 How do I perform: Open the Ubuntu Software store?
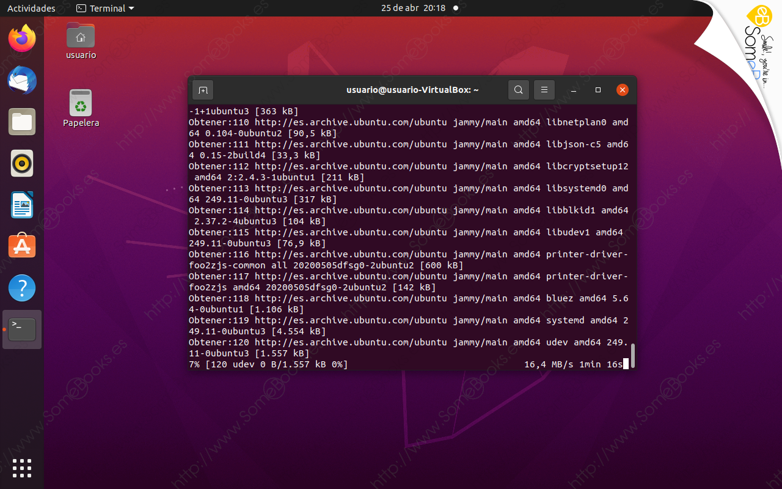(x=21, y=246)
